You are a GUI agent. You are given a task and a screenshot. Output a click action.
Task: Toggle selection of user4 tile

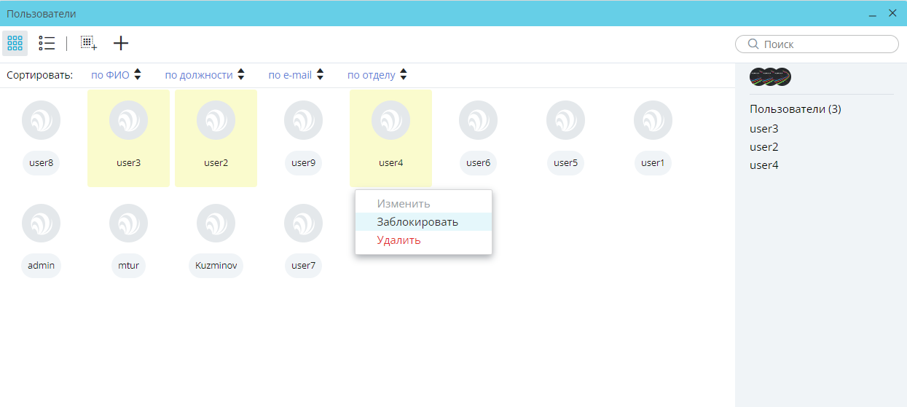pyautogui.click(x=390, y=138)
